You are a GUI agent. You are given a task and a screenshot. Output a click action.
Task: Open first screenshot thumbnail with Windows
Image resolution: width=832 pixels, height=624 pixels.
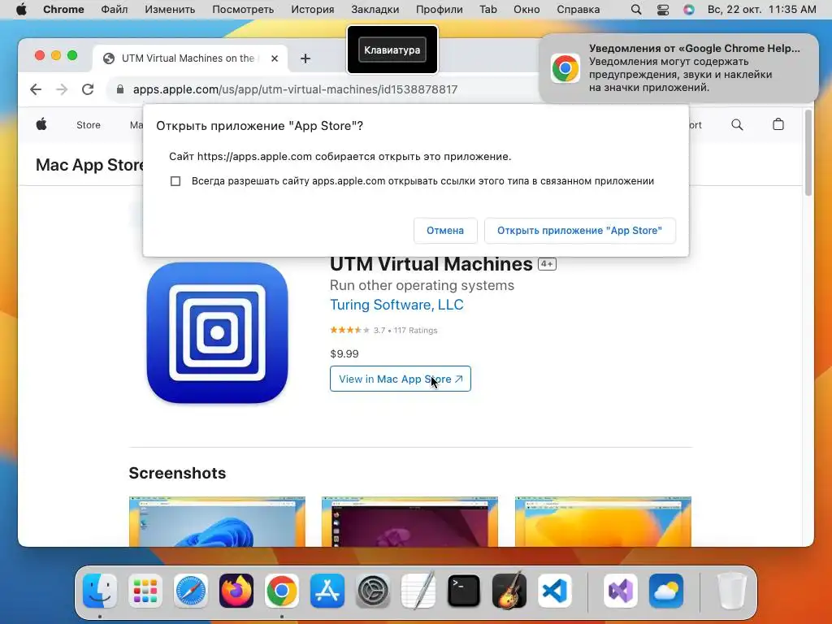click(217, 522)
